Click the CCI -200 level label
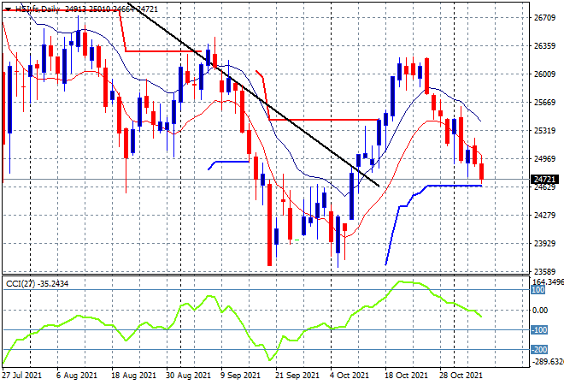The height and width of the screenshot is (385, 564). coord(539,349)
